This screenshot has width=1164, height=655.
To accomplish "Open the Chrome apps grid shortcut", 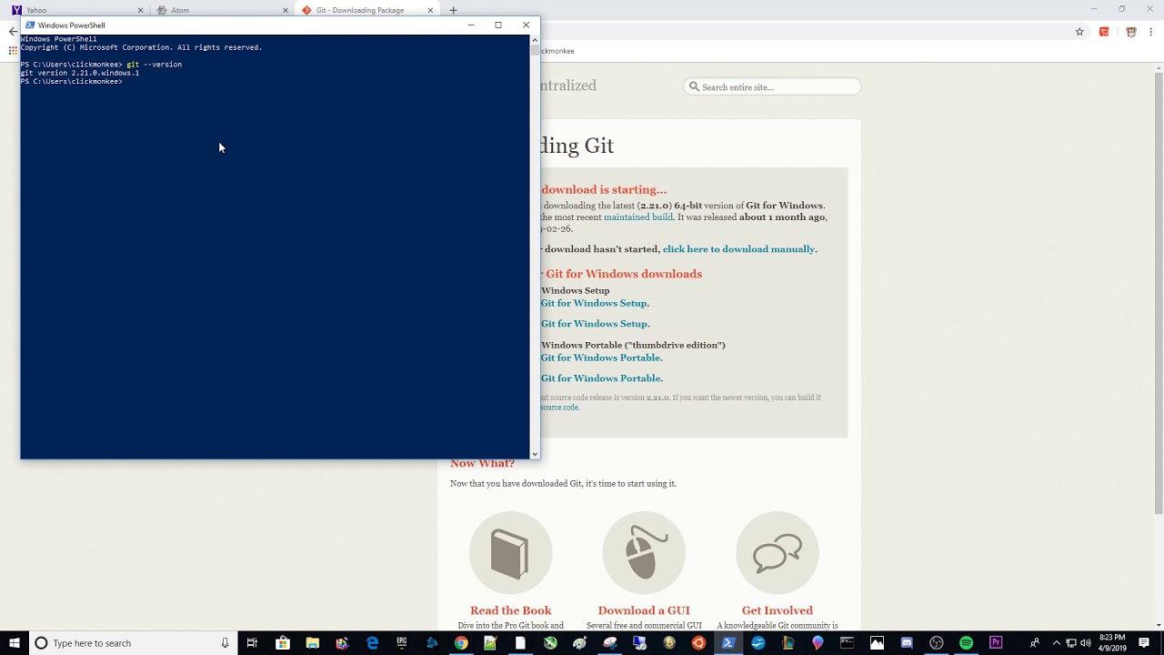I will pyautogui.click(x=13, y=51).
